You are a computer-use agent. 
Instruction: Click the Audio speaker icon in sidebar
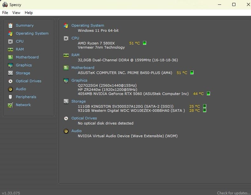click(10, 89)
